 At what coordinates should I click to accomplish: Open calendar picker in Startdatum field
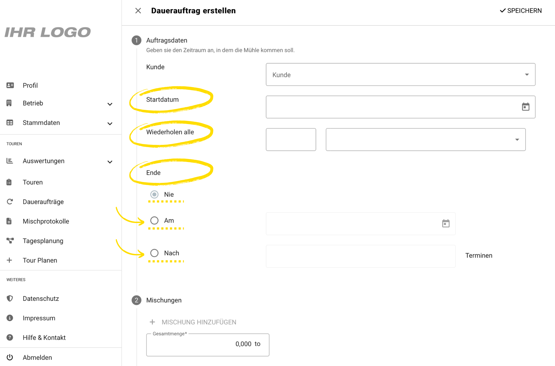click(x=525, y=107)
